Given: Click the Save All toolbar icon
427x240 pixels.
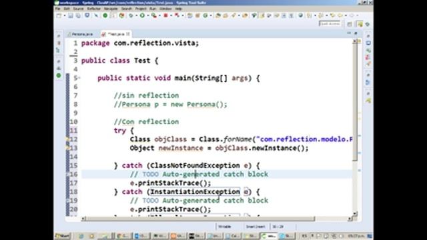Looking at the screenshot, I should tap(78, 15).
